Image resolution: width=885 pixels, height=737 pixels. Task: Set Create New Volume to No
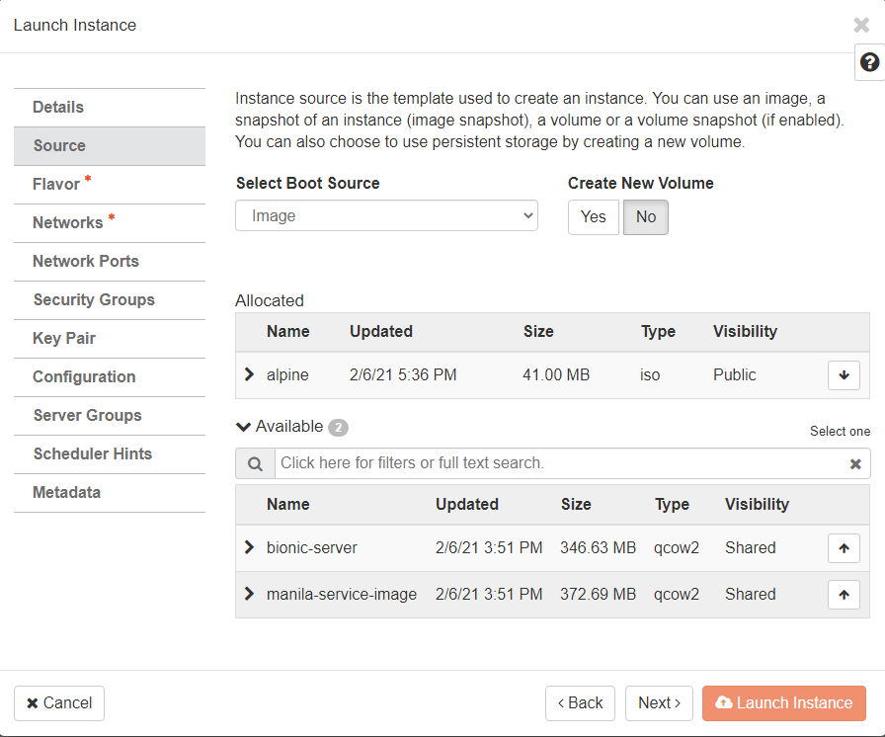pyautogui.click(x=646, y=217)
